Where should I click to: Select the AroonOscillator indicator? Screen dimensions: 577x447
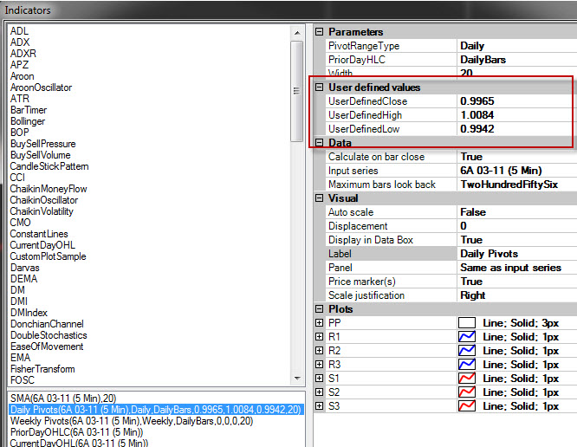click(x=41, y=87)
